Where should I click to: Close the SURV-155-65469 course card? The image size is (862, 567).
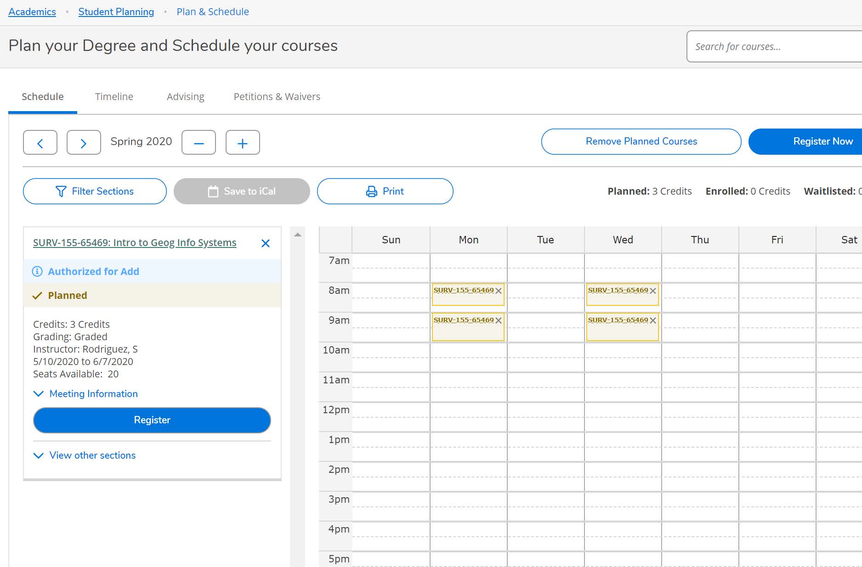(x=266, y=243)
